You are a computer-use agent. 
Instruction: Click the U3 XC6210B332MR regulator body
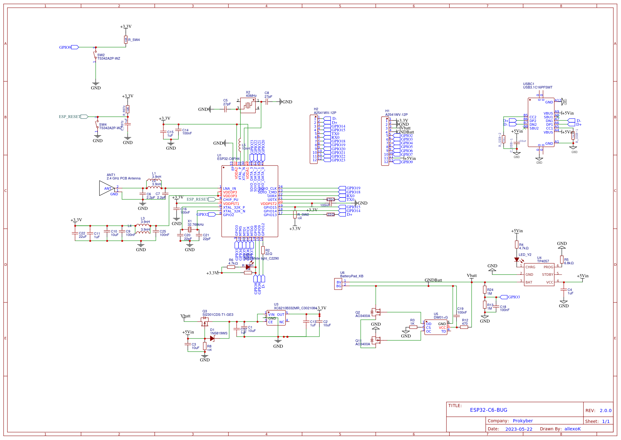tap(276, 318)
